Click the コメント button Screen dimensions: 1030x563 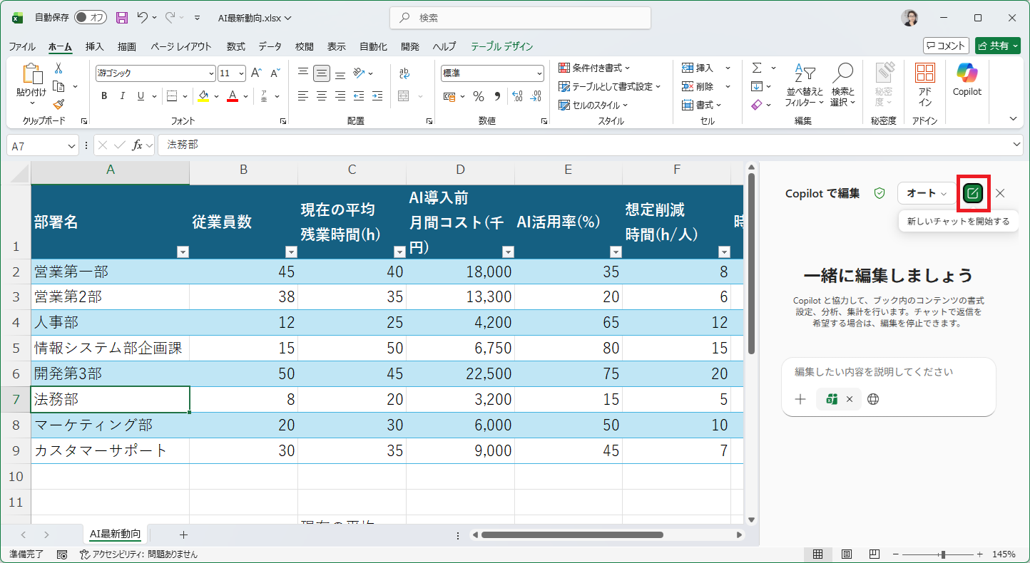(946, 46)
